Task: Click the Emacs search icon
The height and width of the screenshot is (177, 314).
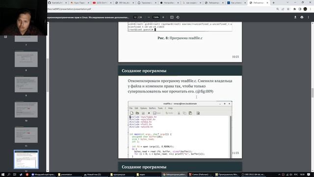Action: tap(198, 113)
